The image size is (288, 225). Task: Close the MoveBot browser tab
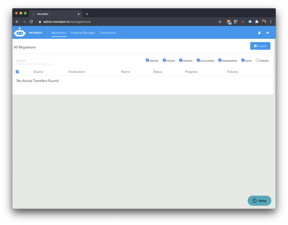point(78,14)
